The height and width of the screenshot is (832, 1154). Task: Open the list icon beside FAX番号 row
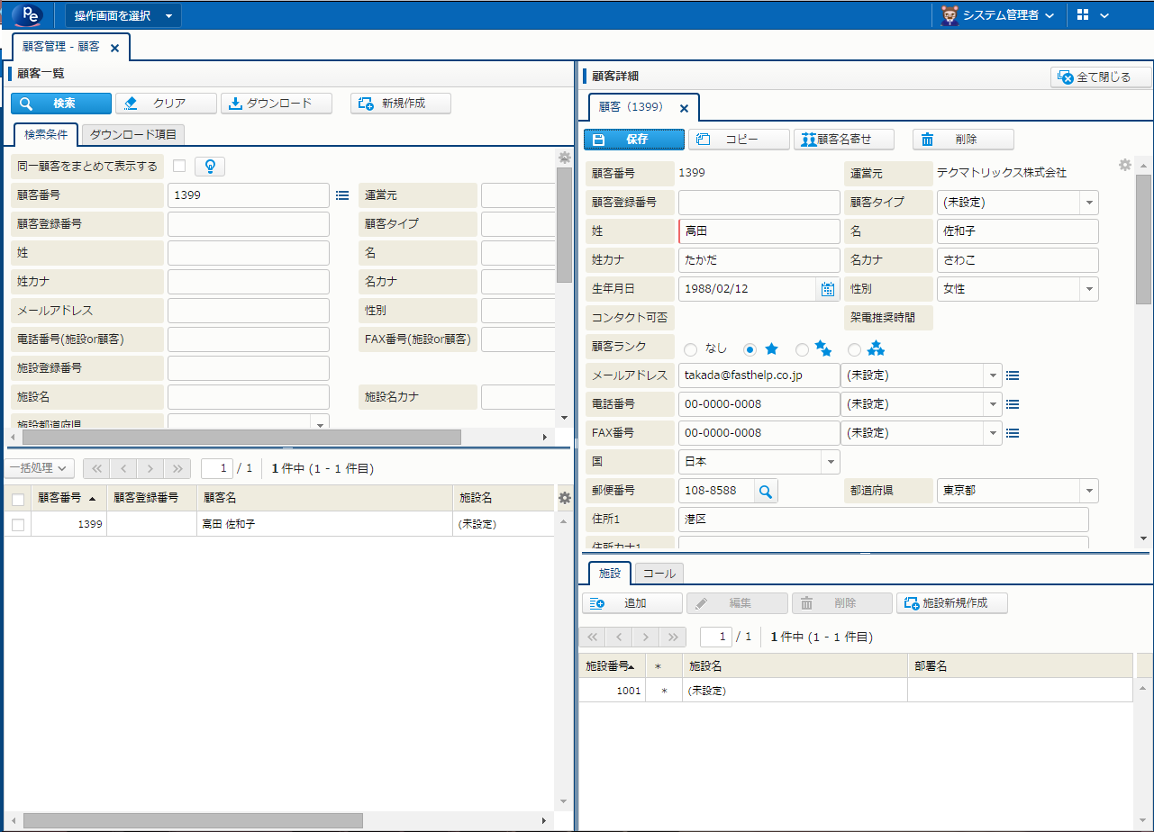1013,433
